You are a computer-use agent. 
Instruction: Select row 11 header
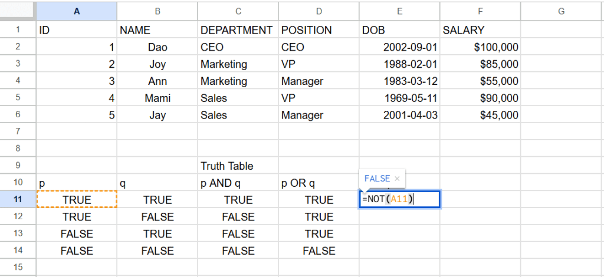click(18, 200)
